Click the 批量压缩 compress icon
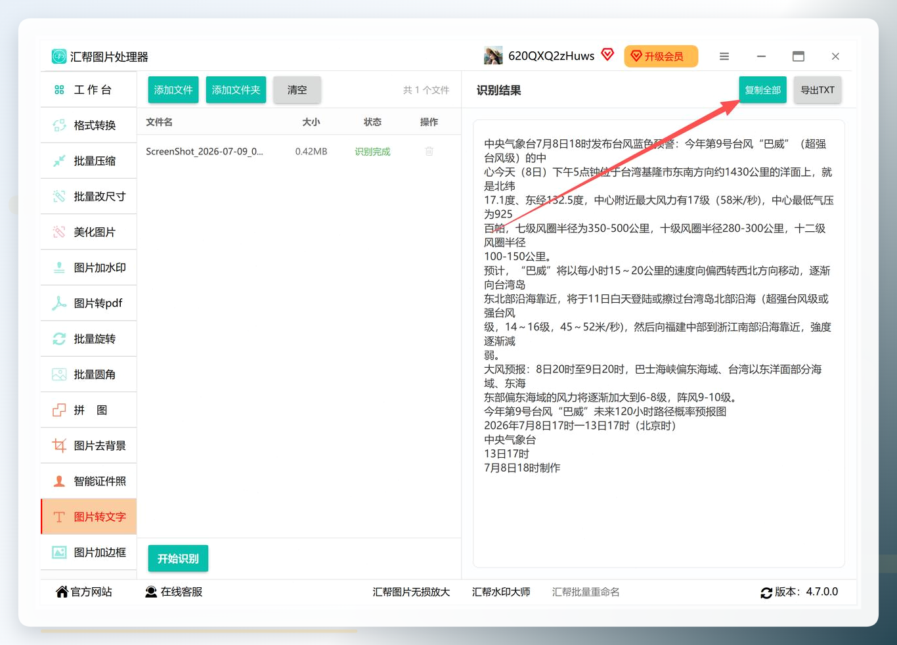Screen dimensions: 897x645 pos(59,161)
